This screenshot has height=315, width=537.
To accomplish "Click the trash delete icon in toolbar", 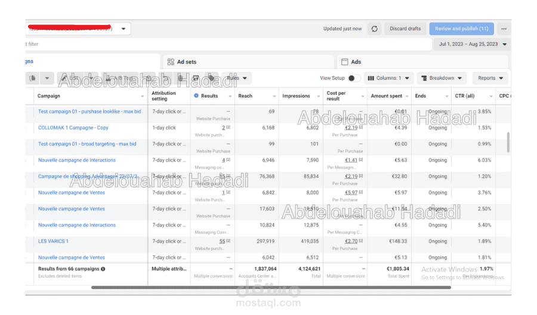I will 180,78.
